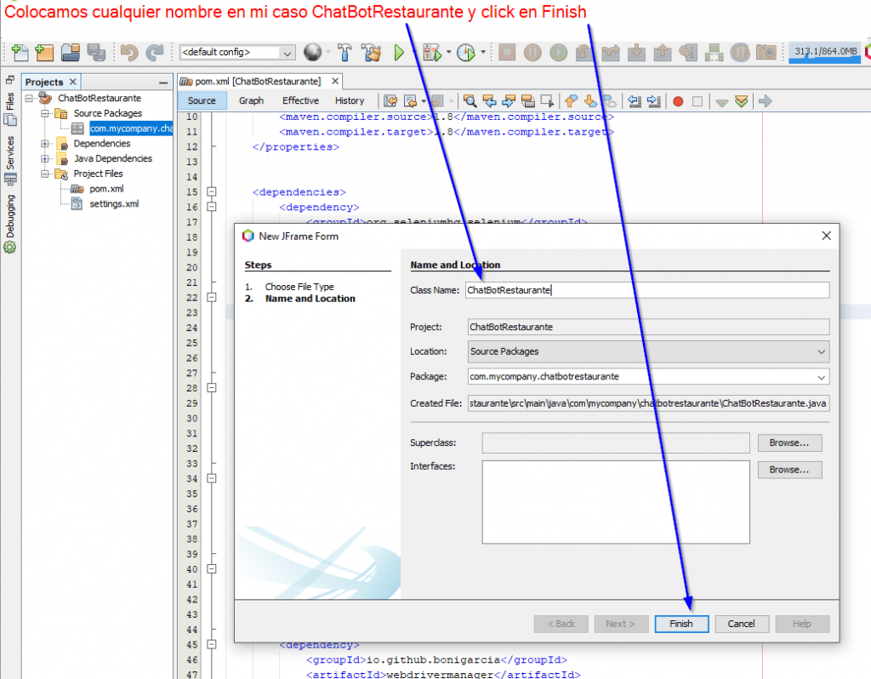Open the Package dropdown arrow
This screenshot has width=871, height=679.
[821, 377]
